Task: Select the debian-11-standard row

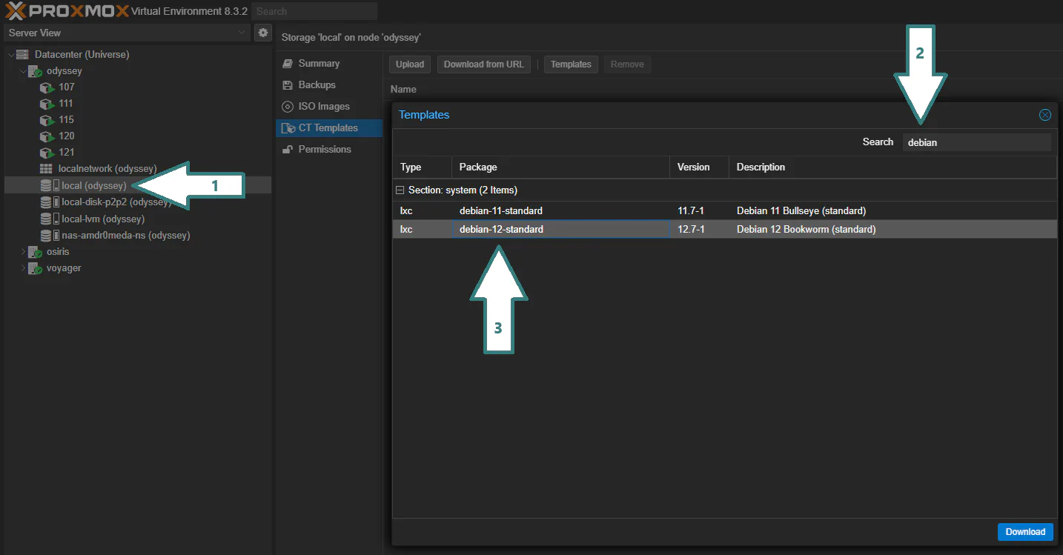Action: [x=724, y=211]
